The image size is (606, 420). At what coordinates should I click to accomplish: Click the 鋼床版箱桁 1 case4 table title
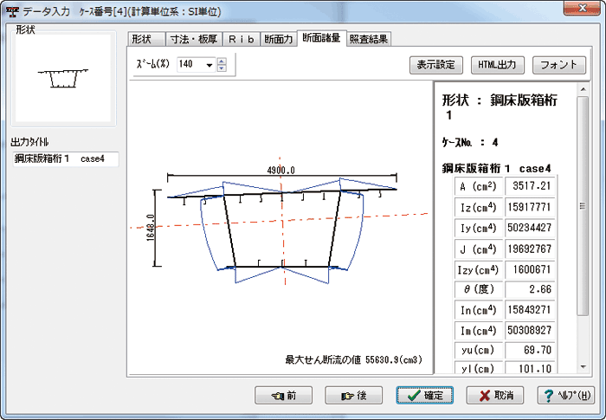point(497,169)
